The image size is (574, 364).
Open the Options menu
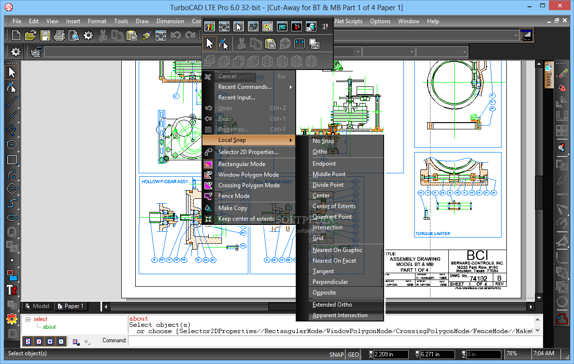pos(380,21)
